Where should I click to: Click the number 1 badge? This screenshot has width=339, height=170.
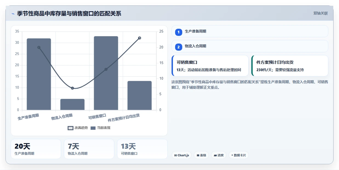click(179, 32)
